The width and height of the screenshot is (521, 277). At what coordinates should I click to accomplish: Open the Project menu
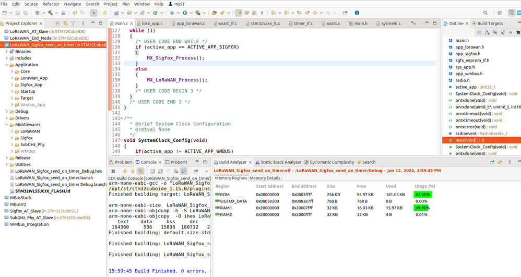(110, 4)
